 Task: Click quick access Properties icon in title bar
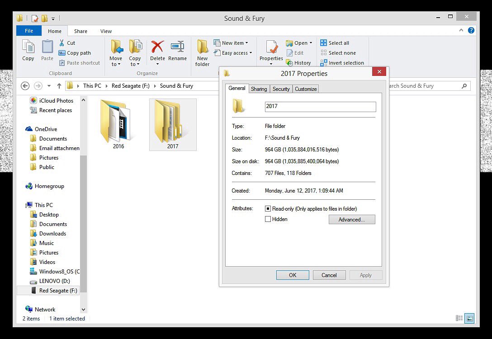coord(35,19)
